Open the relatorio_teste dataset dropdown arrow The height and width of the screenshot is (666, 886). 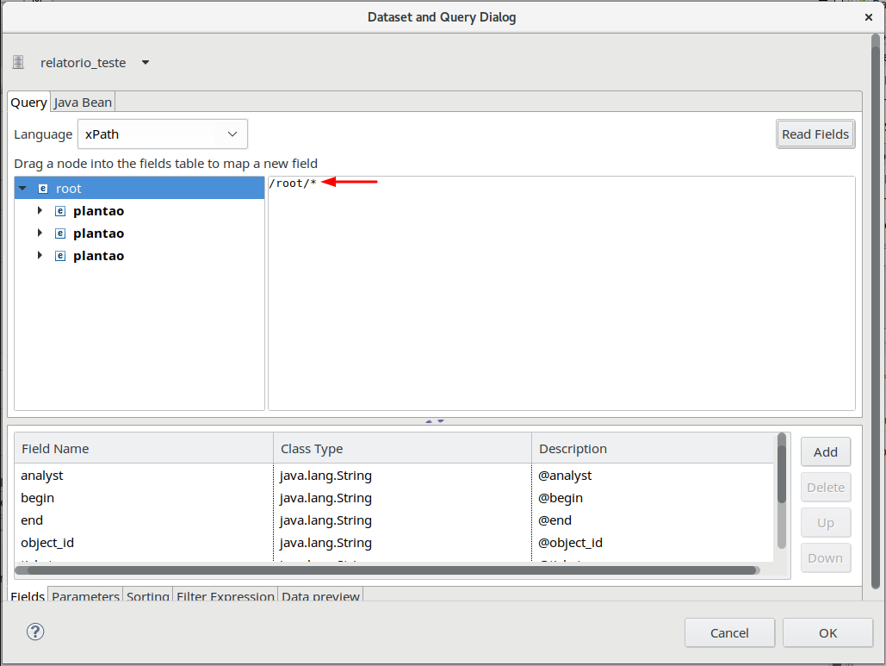(x=146, y=62)
